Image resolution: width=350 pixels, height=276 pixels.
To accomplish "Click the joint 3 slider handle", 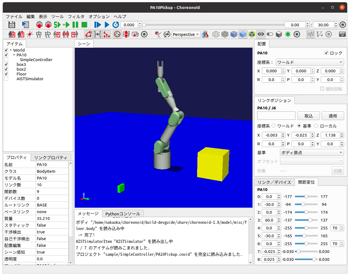I will coord(310,220).
